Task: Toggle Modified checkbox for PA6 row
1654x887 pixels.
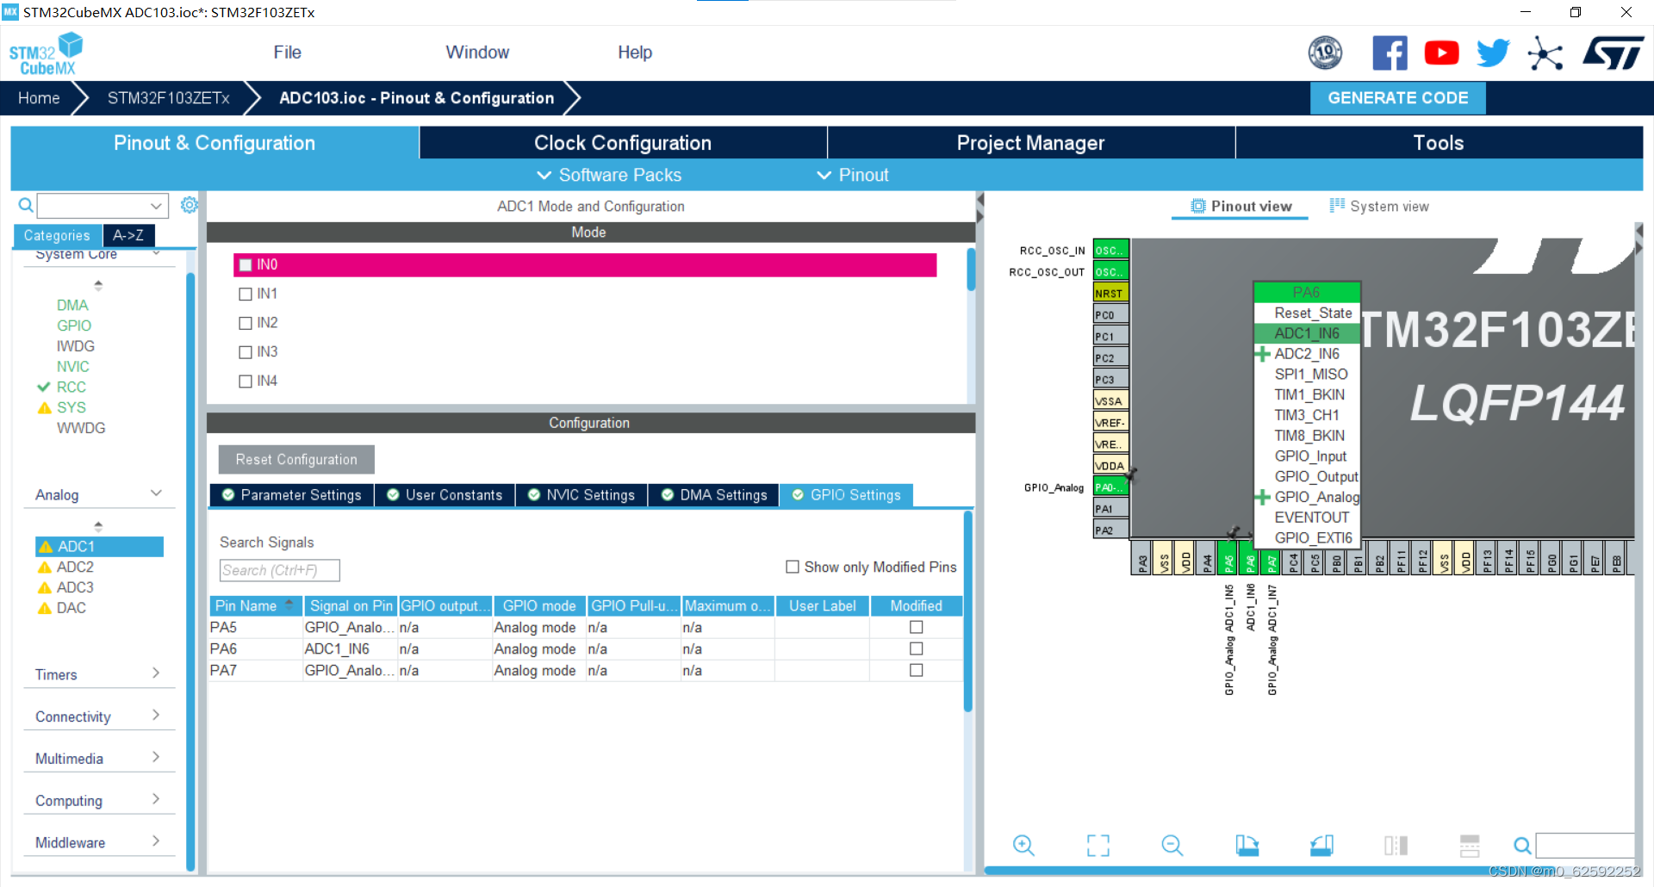Action: (917, 648)
